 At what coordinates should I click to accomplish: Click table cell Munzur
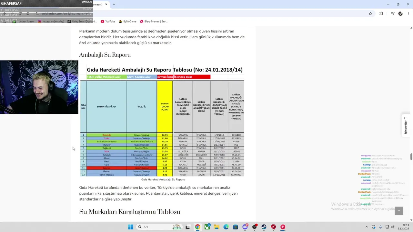[106, 145]
